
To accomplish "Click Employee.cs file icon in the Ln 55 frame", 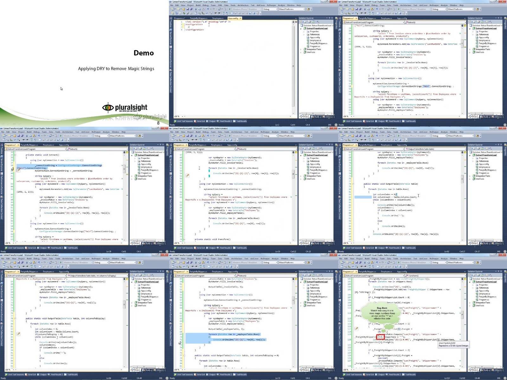I will pos(308,167).
